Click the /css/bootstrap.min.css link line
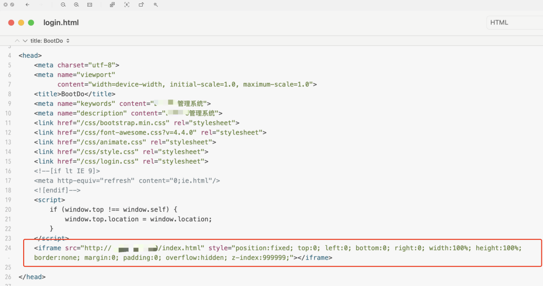543x286 pixels. tap(137, 123)
